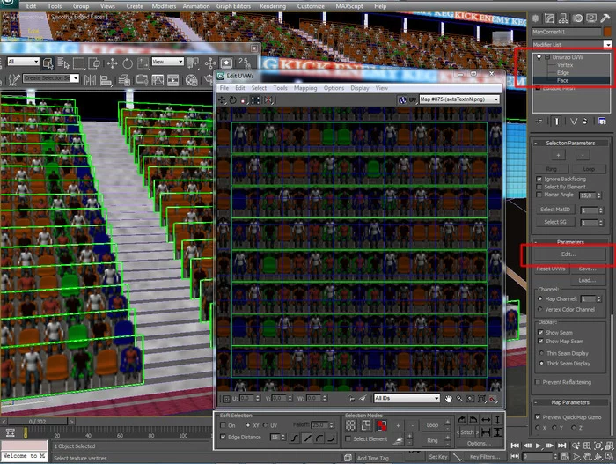Select Vertex sub-object mode in Selection Modes
This screenshot has height=464, width=616.
(x=350, y=425)
